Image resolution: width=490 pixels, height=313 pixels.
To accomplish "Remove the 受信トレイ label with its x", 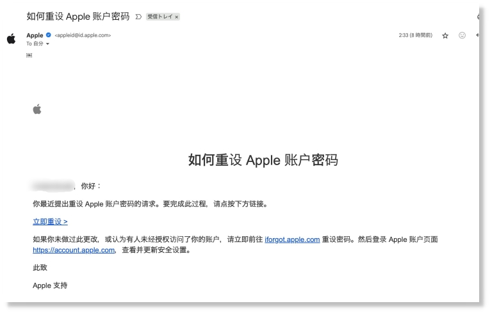I will 177,16.
